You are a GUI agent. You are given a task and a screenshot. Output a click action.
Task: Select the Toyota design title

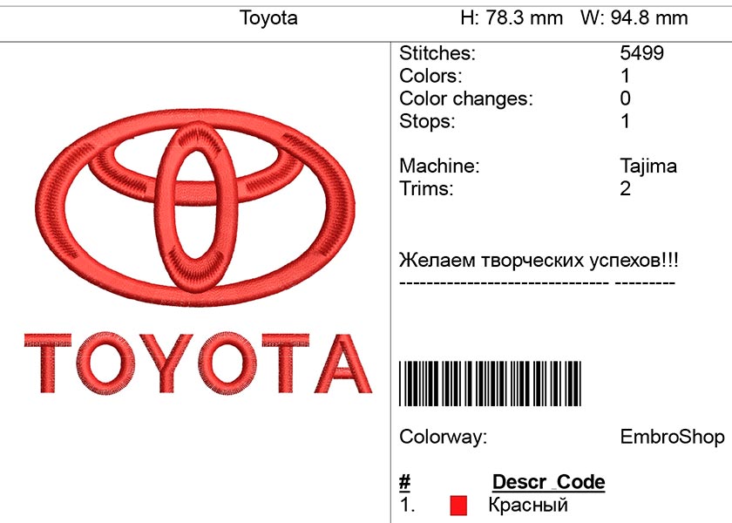click(x=268, y=18)
